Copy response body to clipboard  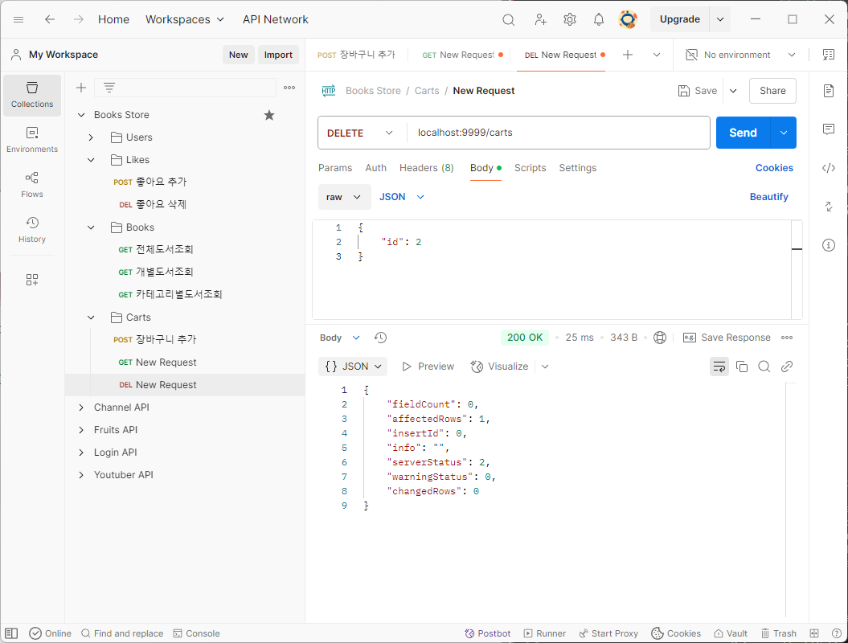[x=742, y=367]
